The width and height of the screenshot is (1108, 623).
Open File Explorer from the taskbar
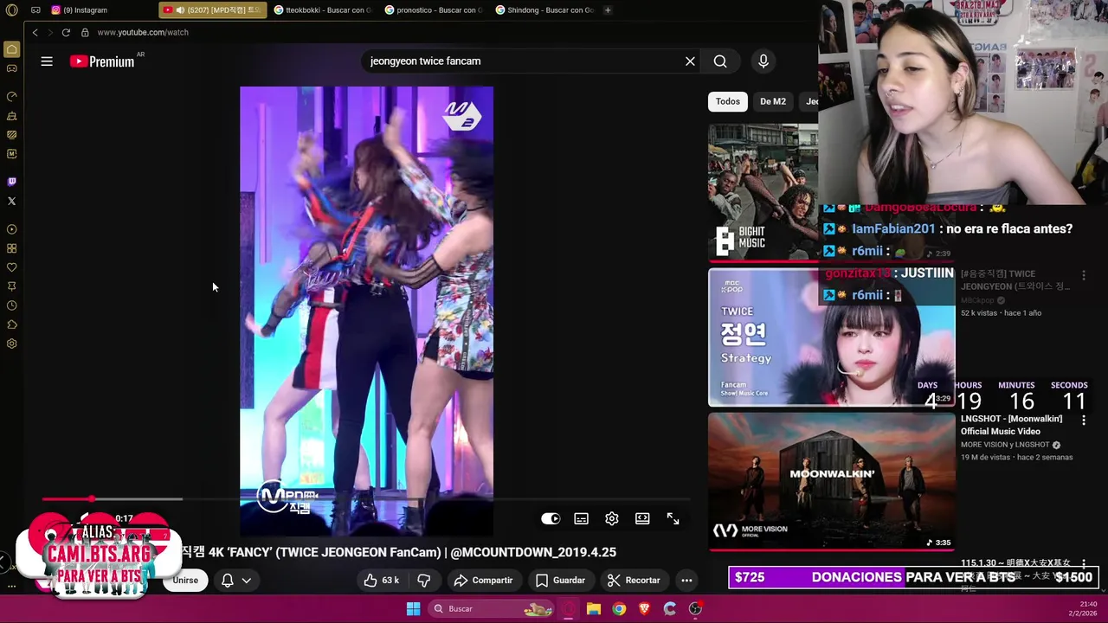[x=593, y=608]
